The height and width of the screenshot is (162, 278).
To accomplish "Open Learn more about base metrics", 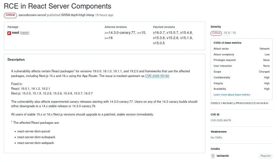I will pos(232,95).
